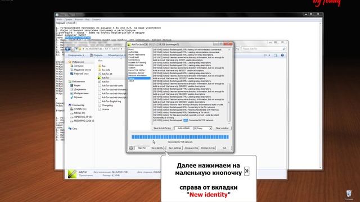
Task: Click the Start Tor button
Action: tap(142, 148)
